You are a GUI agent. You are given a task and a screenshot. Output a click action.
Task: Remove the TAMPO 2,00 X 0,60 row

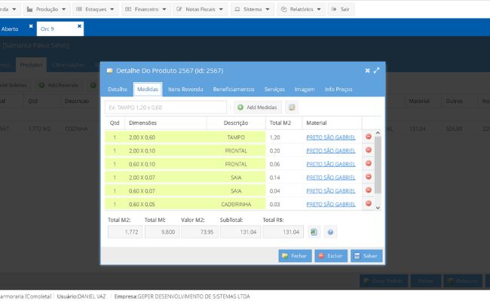[x=369, y=137]
